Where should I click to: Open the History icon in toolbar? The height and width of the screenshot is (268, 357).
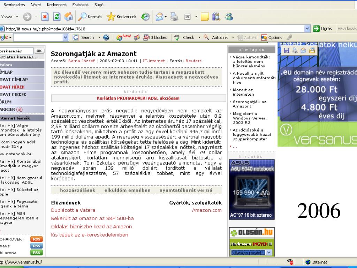click(x=145, y=17)
